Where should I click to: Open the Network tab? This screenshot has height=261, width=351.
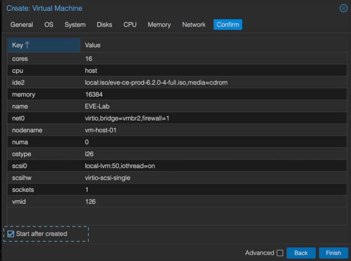(x=194, y=25)
